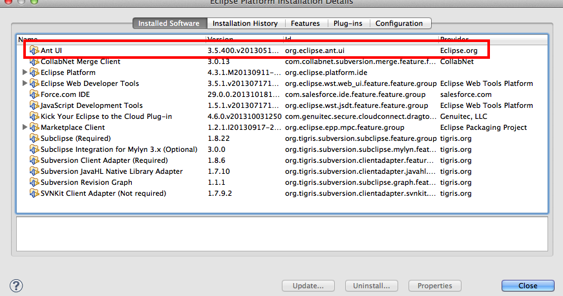
Task: Expand the Eclipse Platform tree node
Action: tap(25, 72)
